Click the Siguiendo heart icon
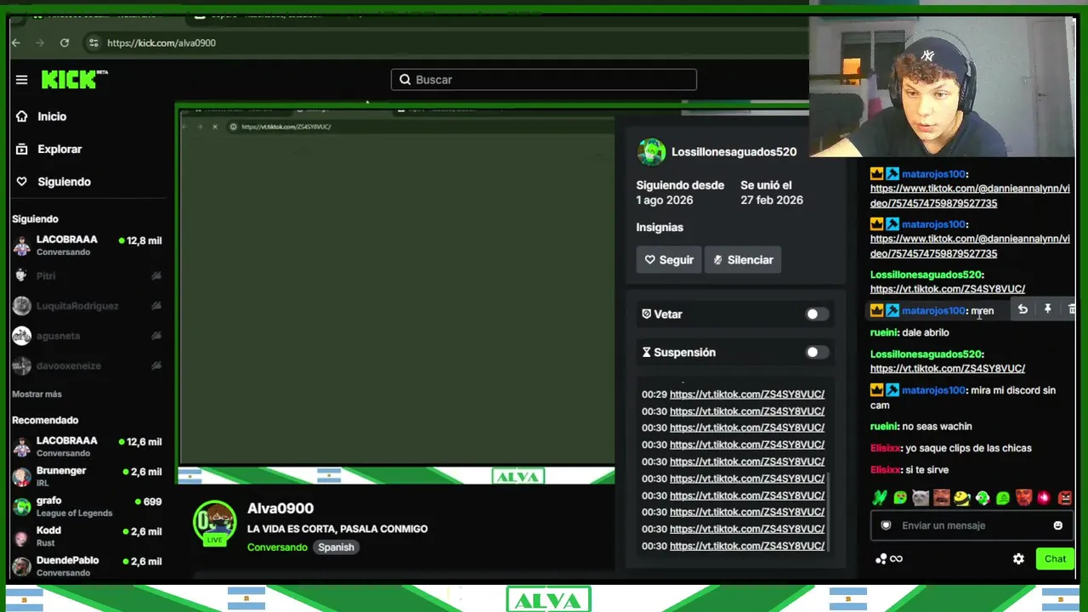The height and width of the screenshot is (612, 1088). coord(22,182)
